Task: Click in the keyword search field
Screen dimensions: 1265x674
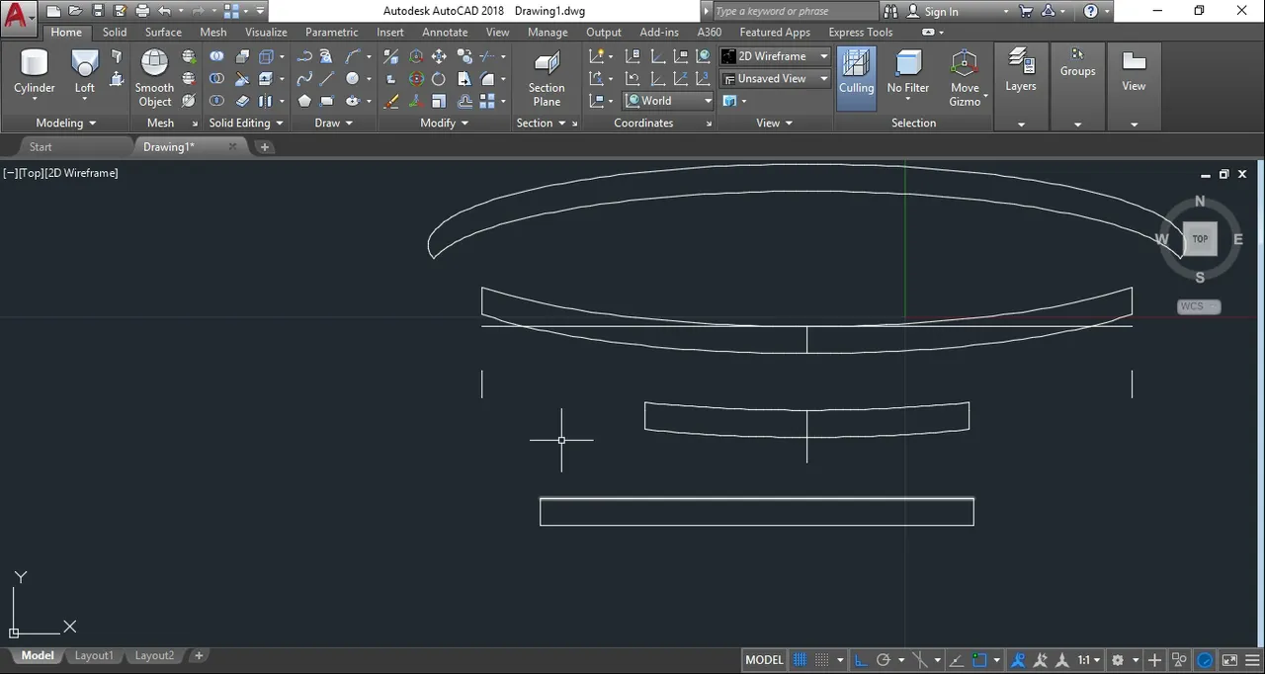Action: pos(794,12)
